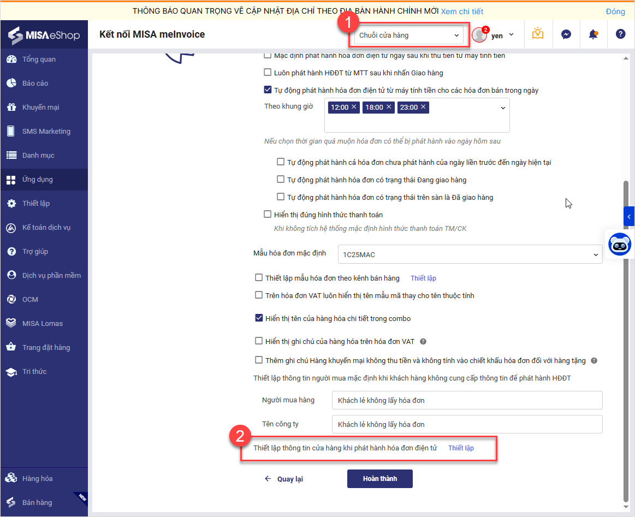Open Báo cáo menu item
Screen dimensions: 635x517
(44, 83)
